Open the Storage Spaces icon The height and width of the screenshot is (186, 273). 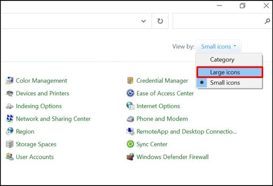[9, 144]
